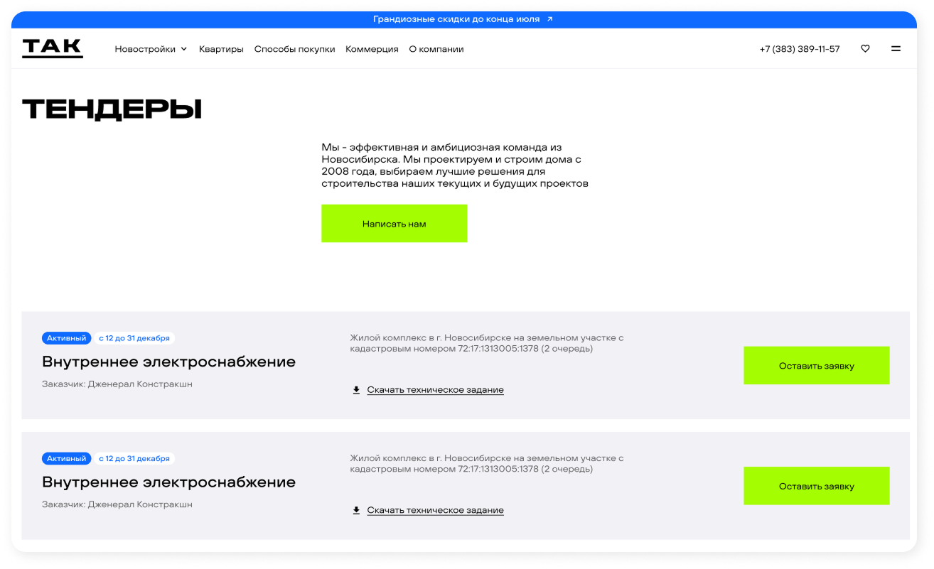934x569 pixels.
Task: Click the arrow icon in the promo banner
Action: pyautogui.click(x=549, y=19)
